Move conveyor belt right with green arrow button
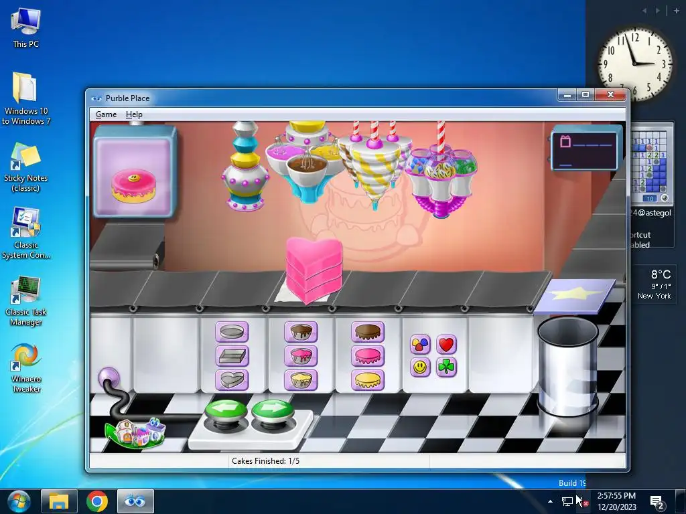This screenshot has width=686, height=514. pos(273,412)
